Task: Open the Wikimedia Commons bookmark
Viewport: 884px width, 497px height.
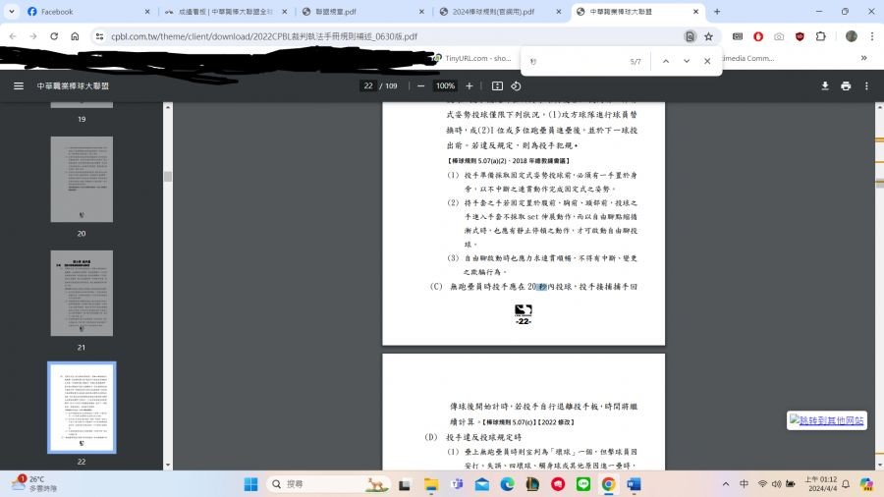Action: [748, 58]
